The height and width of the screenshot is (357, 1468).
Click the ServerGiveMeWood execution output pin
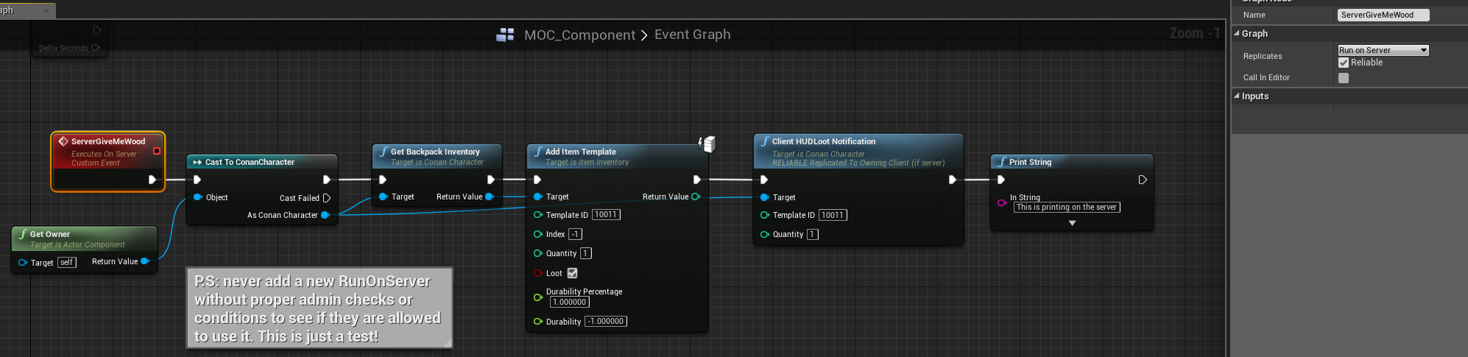pyautogui.click(x=152, y=180)
